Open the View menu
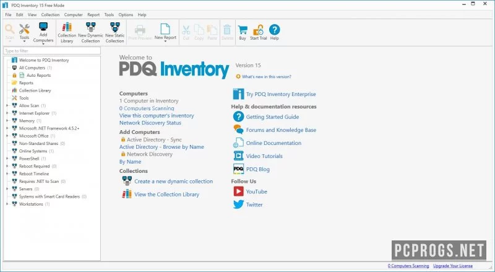 pos(32,14)
